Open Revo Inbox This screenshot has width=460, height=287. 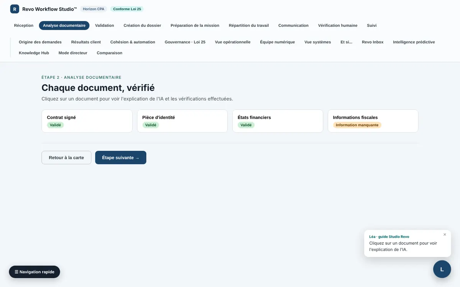(x=373, y=42)
